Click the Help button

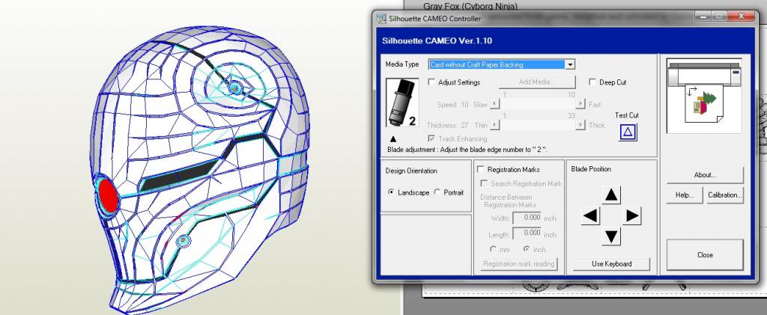tap(685, 195)
